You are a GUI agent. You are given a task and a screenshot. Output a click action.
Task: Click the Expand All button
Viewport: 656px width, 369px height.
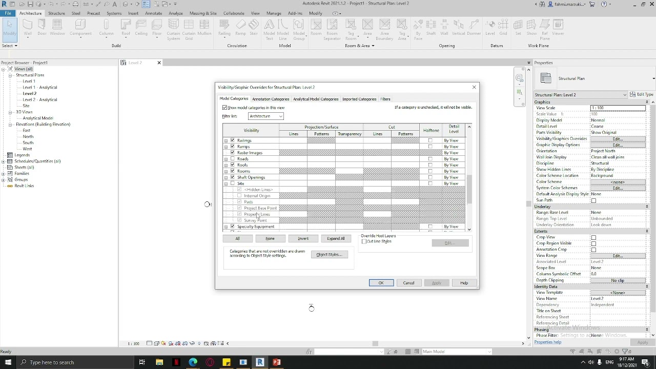click(x=336, y=238)
